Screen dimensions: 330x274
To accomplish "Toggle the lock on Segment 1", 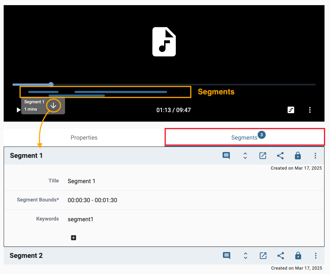I will pos(298,156).
